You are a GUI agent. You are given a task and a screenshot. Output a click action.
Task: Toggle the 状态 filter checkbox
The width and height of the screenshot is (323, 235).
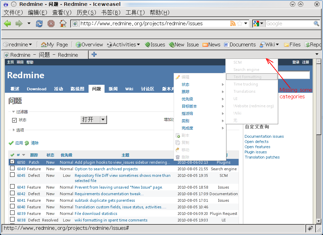14,120
